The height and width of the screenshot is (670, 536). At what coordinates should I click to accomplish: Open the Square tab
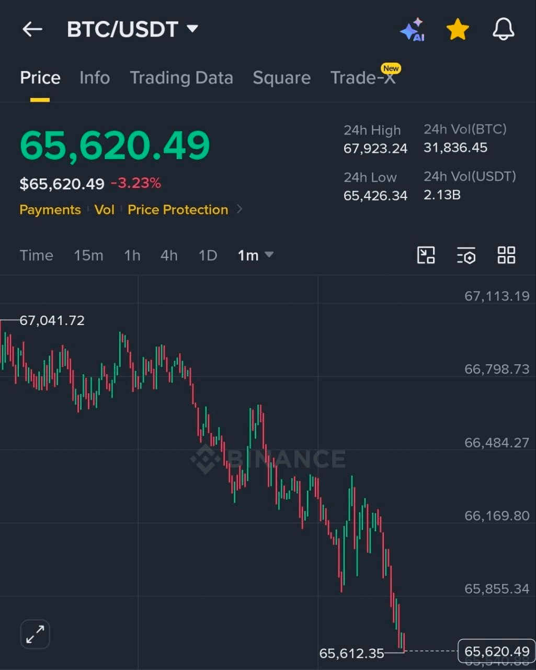pos(282,77)
